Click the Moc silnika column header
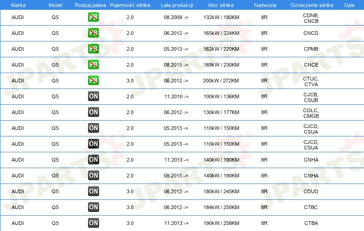Image resolution: width=364 pixels, height=231 pixels. coord(221,5)
